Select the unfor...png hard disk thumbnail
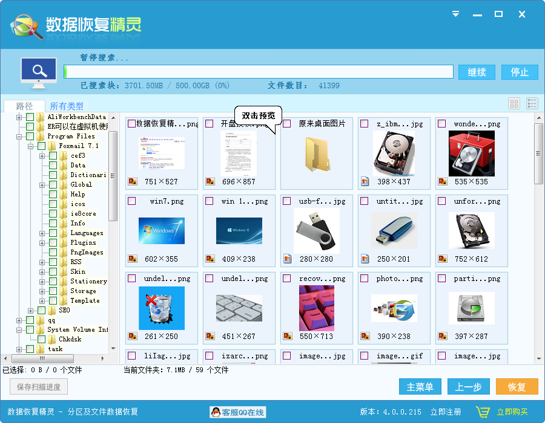The height and width of the screenshot is (423, 545). click(471, 231)
